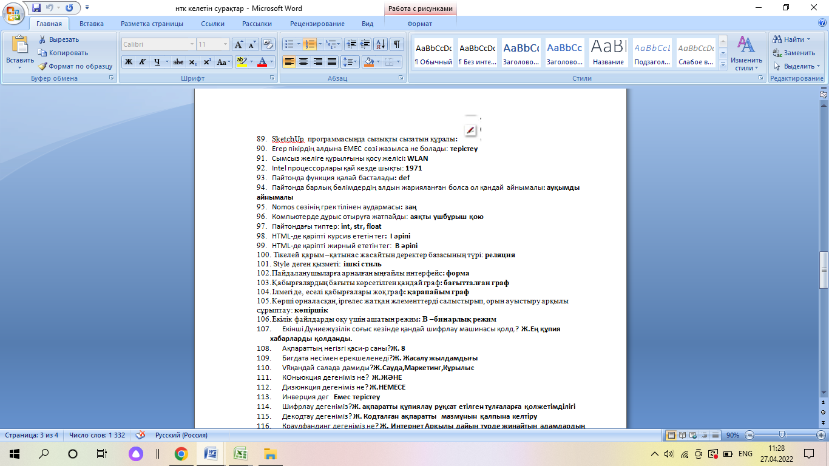Toggle superscript formatting
This screenshot has width=829, height=466.
pyautogui.click(x=207, y=62)
